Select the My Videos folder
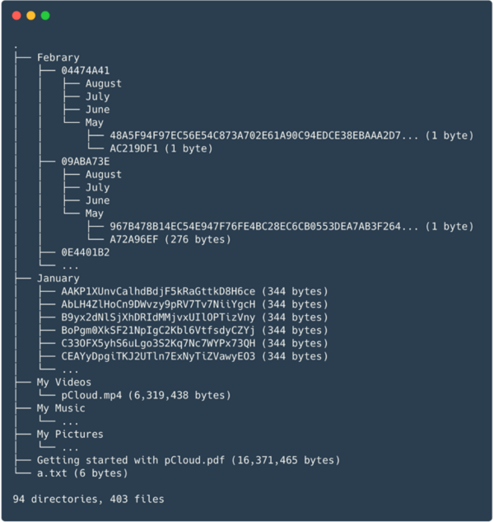The image size is (494, 522). click(64, 383)
